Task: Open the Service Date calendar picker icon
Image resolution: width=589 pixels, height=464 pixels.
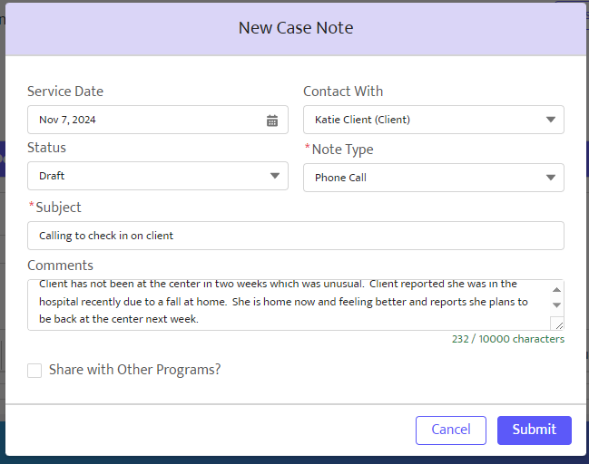Action: click(272, 121)
